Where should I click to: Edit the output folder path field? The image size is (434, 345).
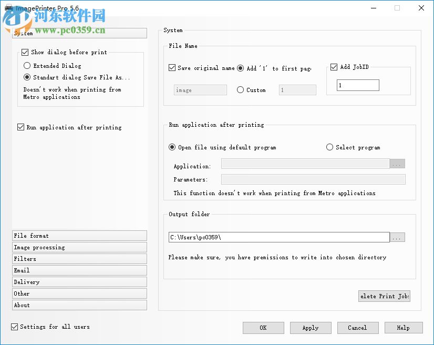[278, 237]
